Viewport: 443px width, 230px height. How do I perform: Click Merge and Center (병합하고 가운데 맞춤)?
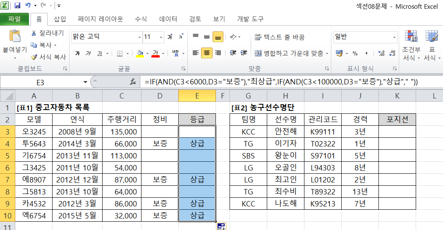pyautogui.click(x=291, y=53)
